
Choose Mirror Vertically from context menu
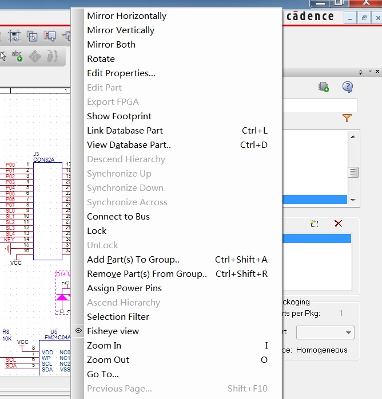coord(121,30)
